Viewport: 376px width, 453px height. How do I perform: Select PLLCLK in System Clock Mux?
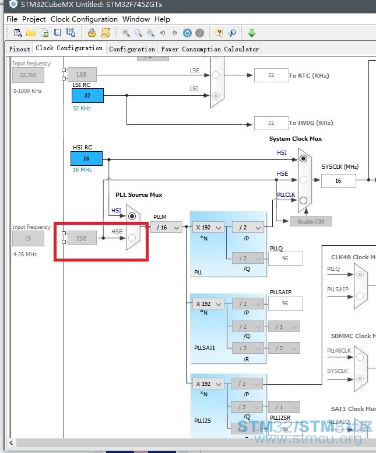[303, 200]
